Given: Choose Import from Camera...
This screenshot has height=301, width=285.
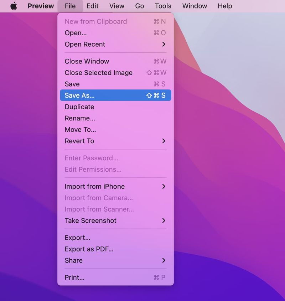Looking at the screenshot, I should (115, 198).
